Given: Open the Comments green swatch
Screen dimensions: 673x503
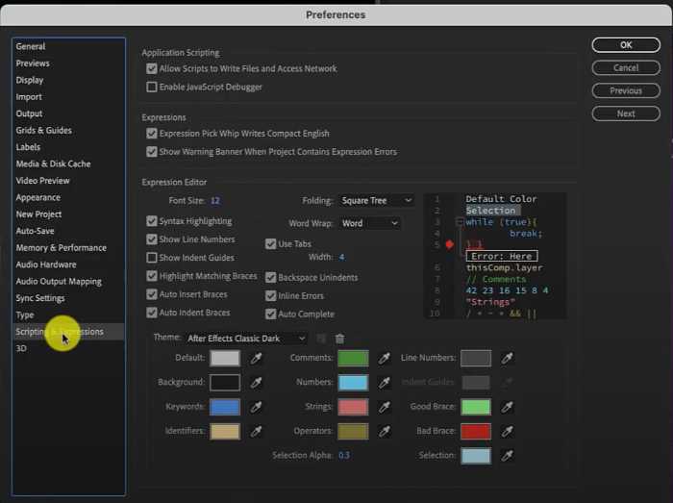Looking at the screenshot, I should (353, 358).
